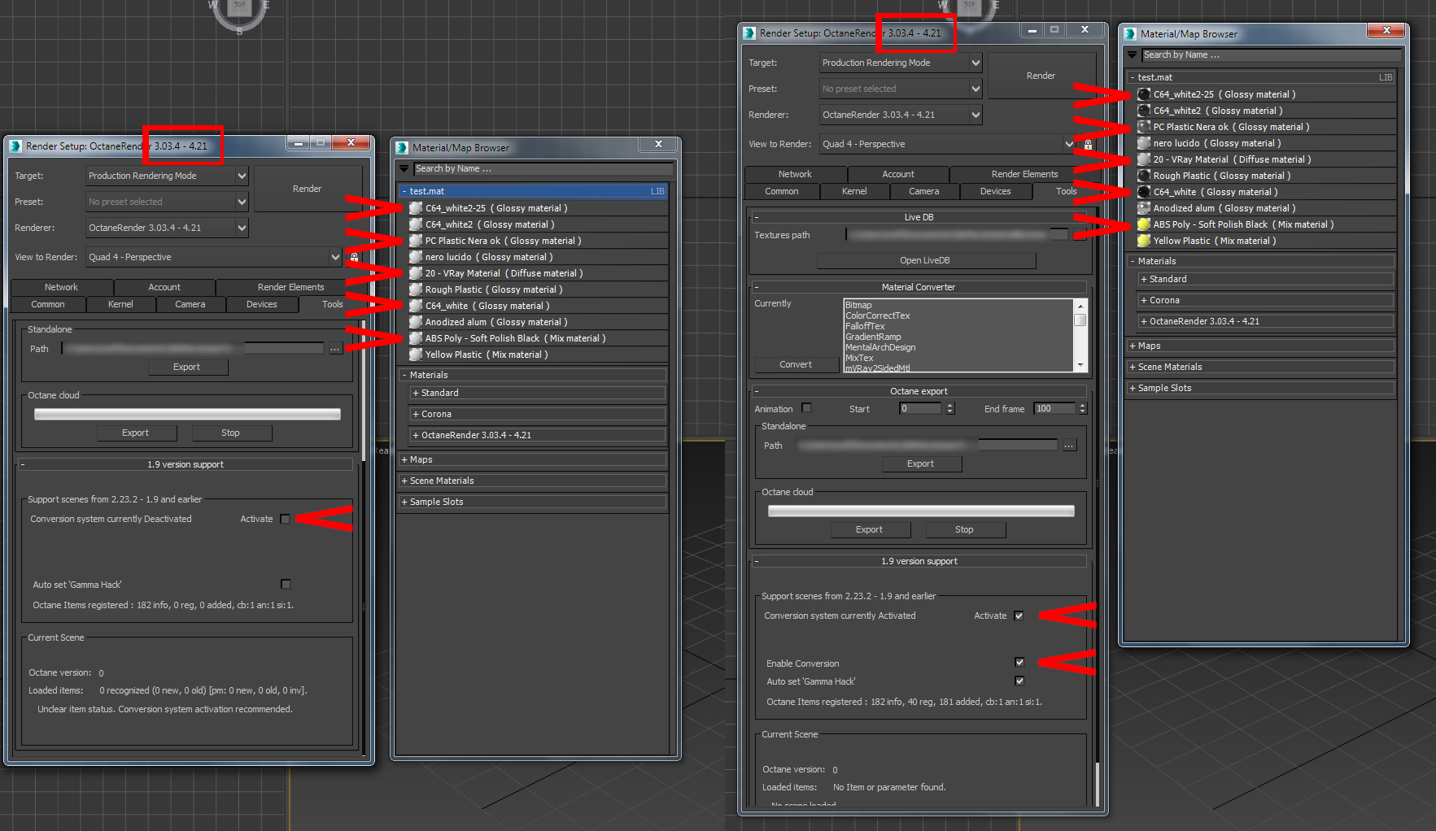The width and height of the screenshot is (1436, 831).
Task: Click nero lucido sphere icon in right browser
Action: [1144, 143]
